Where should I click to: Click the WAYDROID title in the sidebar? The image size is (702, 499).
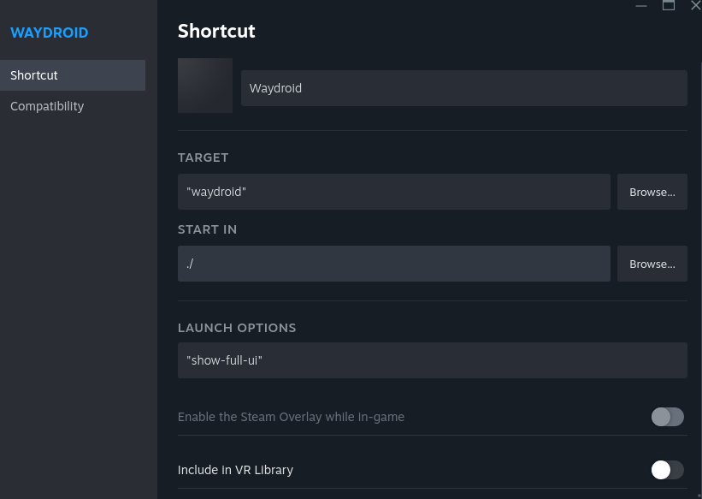tap(50, 33)
